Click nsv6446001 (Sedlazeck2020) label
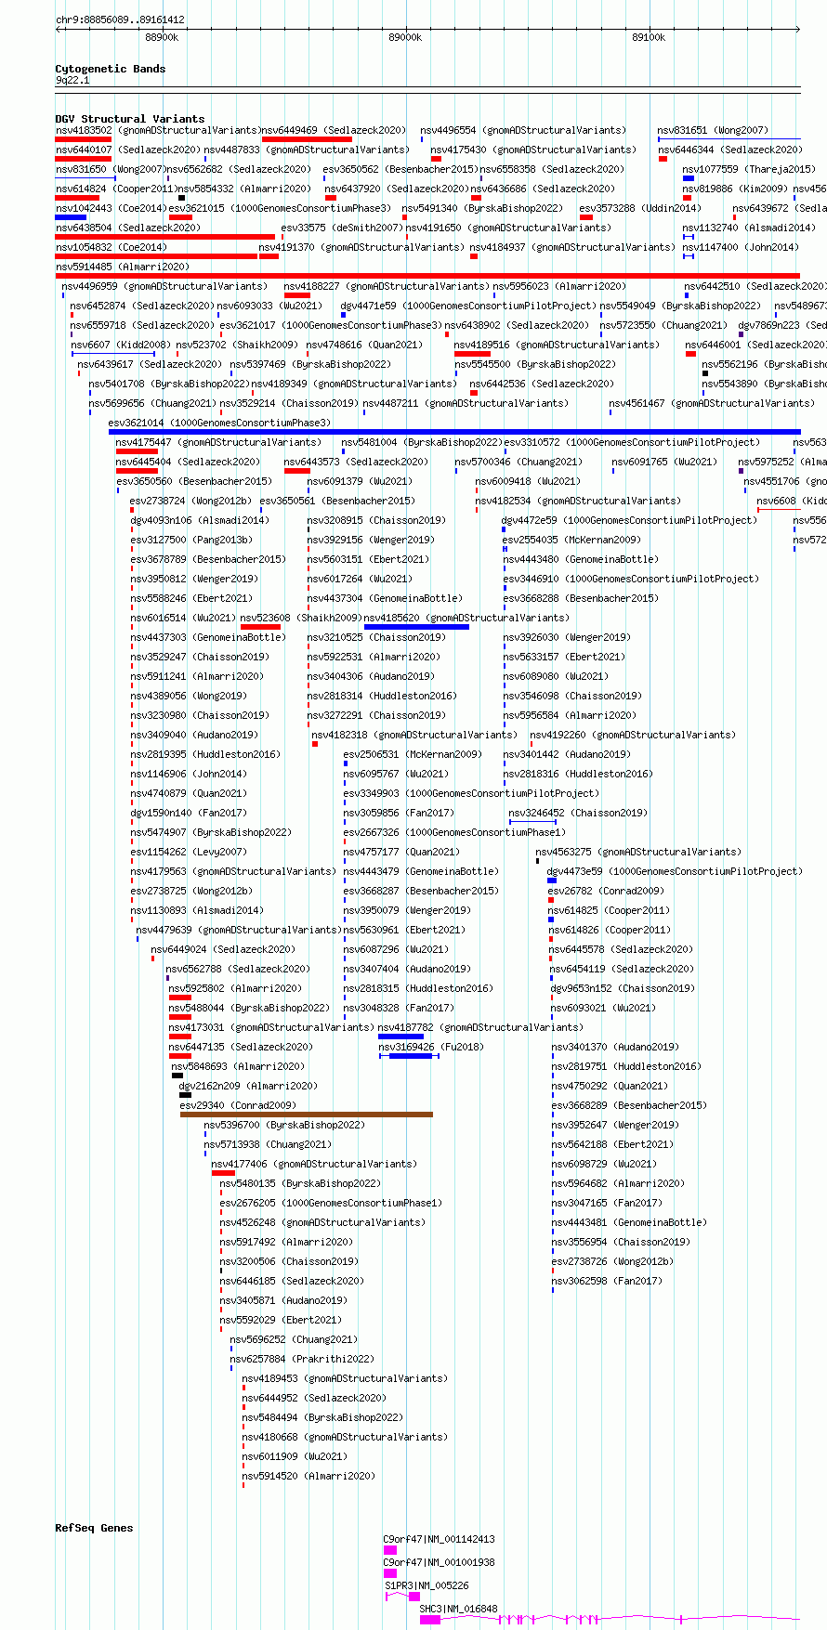Viewport: 827px width, 1630px height. tap(756, 345)
